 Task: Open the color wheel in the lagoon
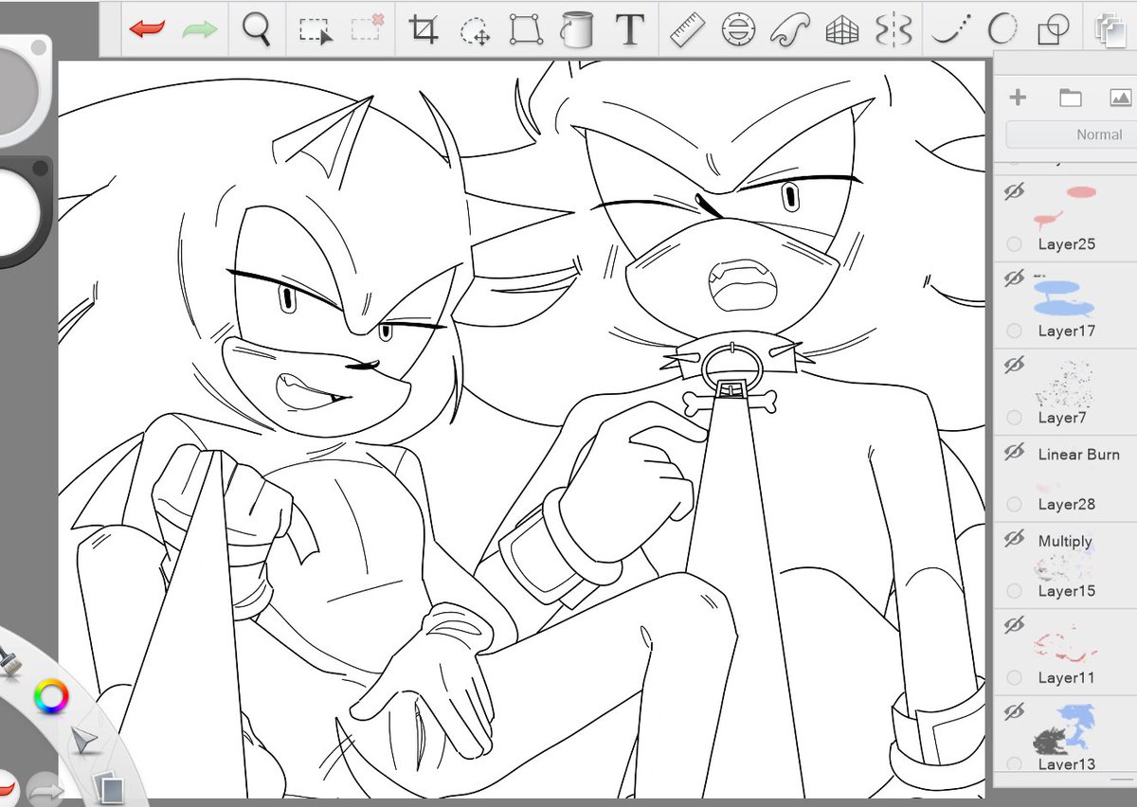(51, 696)
